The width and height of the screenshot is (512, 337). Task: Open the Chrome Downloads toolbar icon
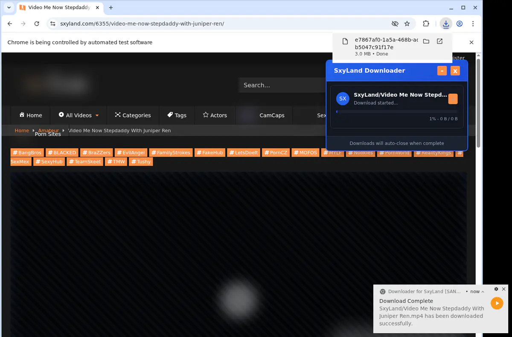tap(446, 24)
